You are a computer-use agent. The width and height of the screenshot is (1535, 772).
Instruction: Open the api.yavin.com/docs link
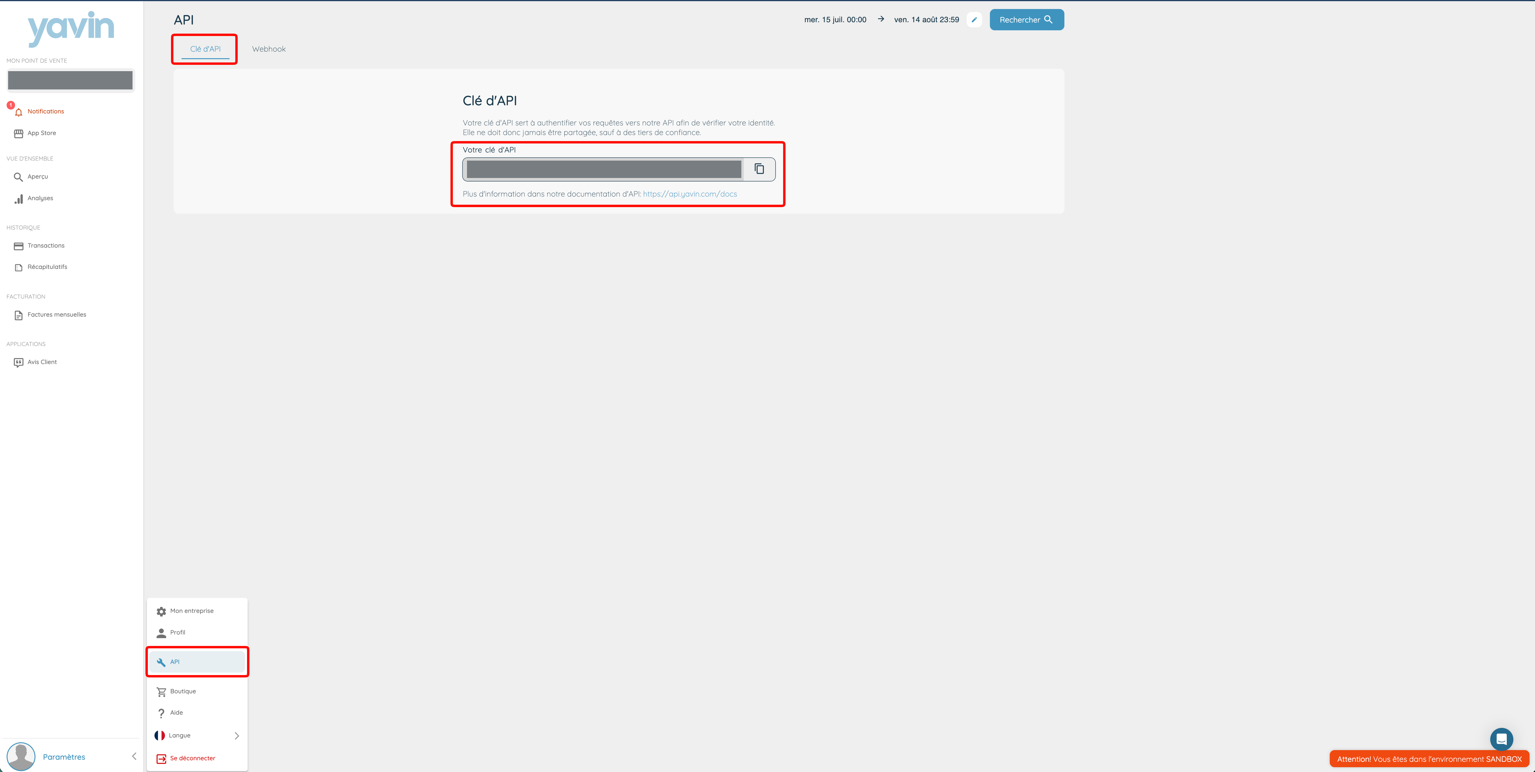(x=689, y=194)
